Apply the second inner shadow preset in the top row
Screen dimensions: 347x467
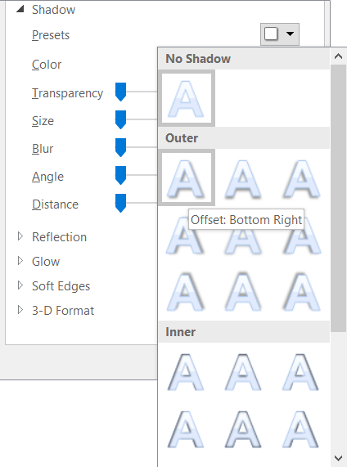point(244,371)
